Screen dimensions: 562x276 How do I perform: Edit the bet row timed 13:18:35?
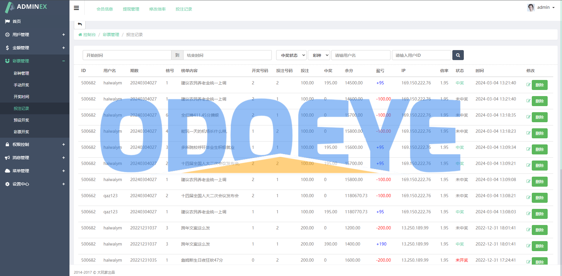(528, 117)
